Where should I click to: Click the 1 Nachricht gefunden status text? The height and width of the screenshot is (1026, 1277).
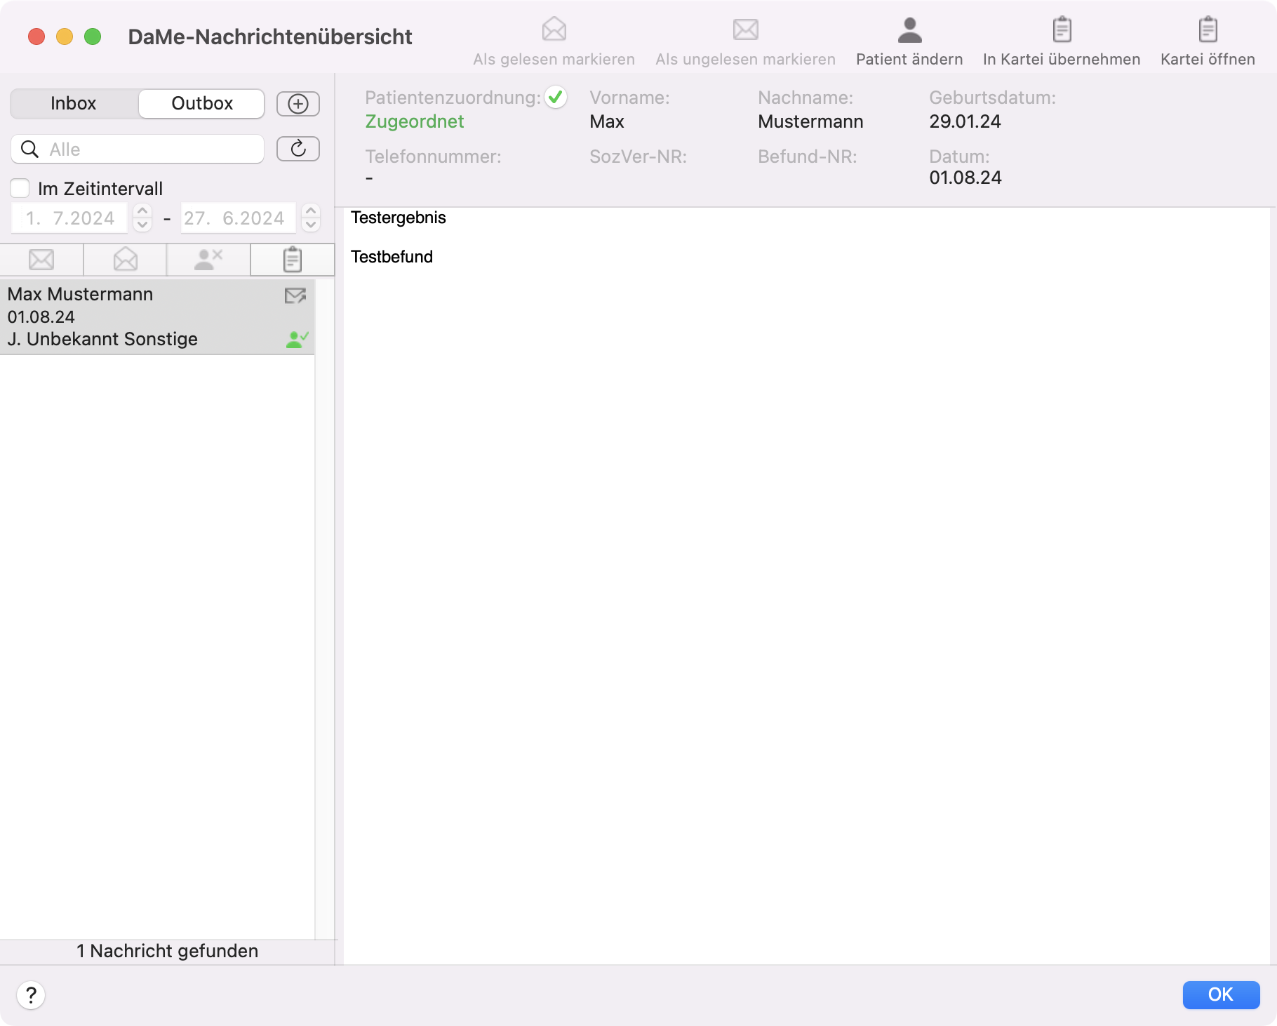point(167,951)
